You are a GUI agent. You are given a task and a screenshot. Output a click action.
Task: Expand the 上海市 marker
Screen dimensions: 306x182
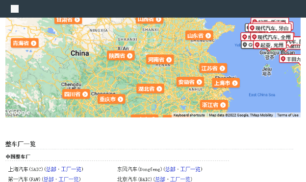coord(226,83)
